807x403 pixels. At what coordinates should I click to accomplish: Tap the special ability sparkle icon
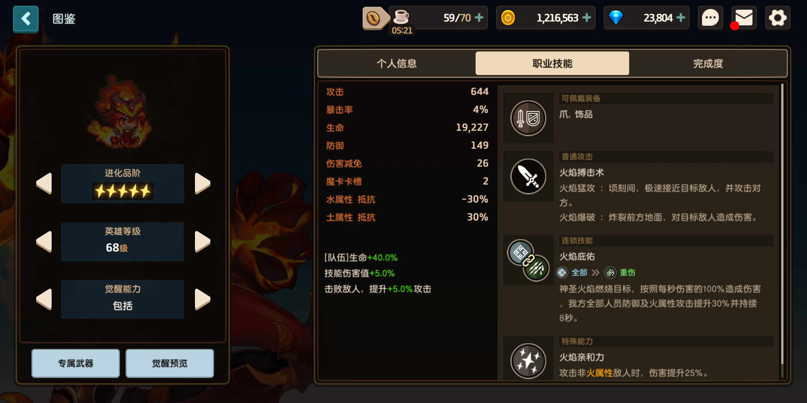pyautogui.click(x=528, y=361)
